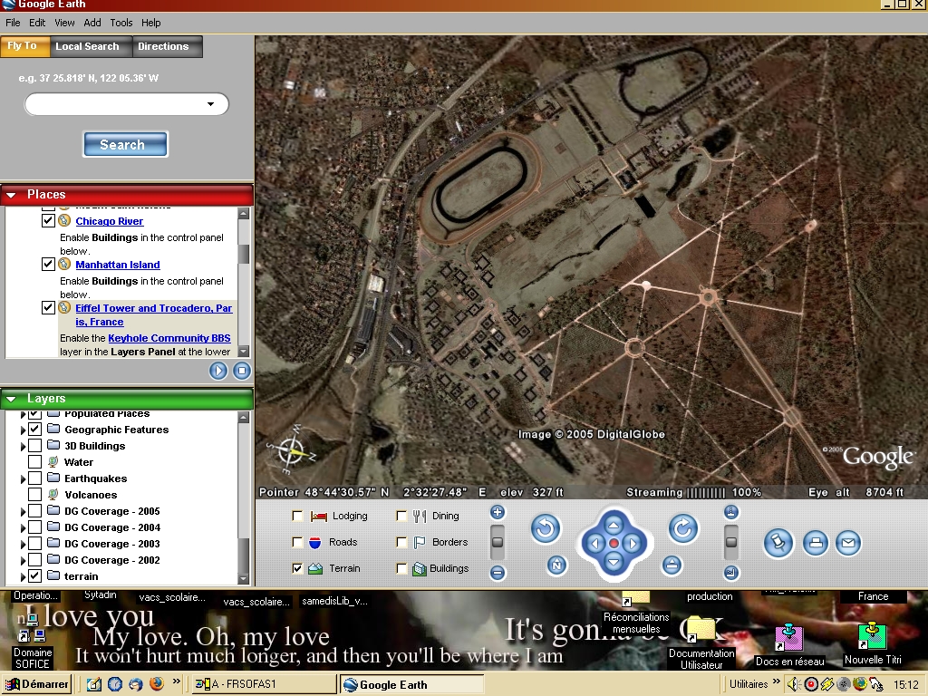This screenshot has height=696, width=928.
Task: Tilt up icon above tilt slider
Action: click(x=731, y=513)
